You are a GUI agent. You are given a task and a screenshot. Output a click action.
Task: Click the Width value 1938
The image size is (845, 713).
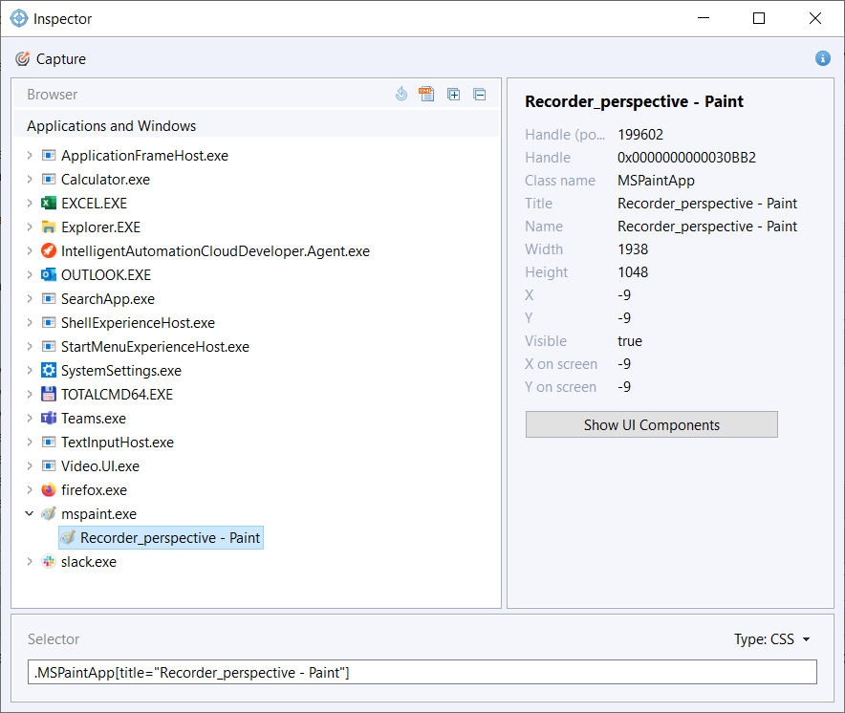pyautogui.click(x=633, y=249)
